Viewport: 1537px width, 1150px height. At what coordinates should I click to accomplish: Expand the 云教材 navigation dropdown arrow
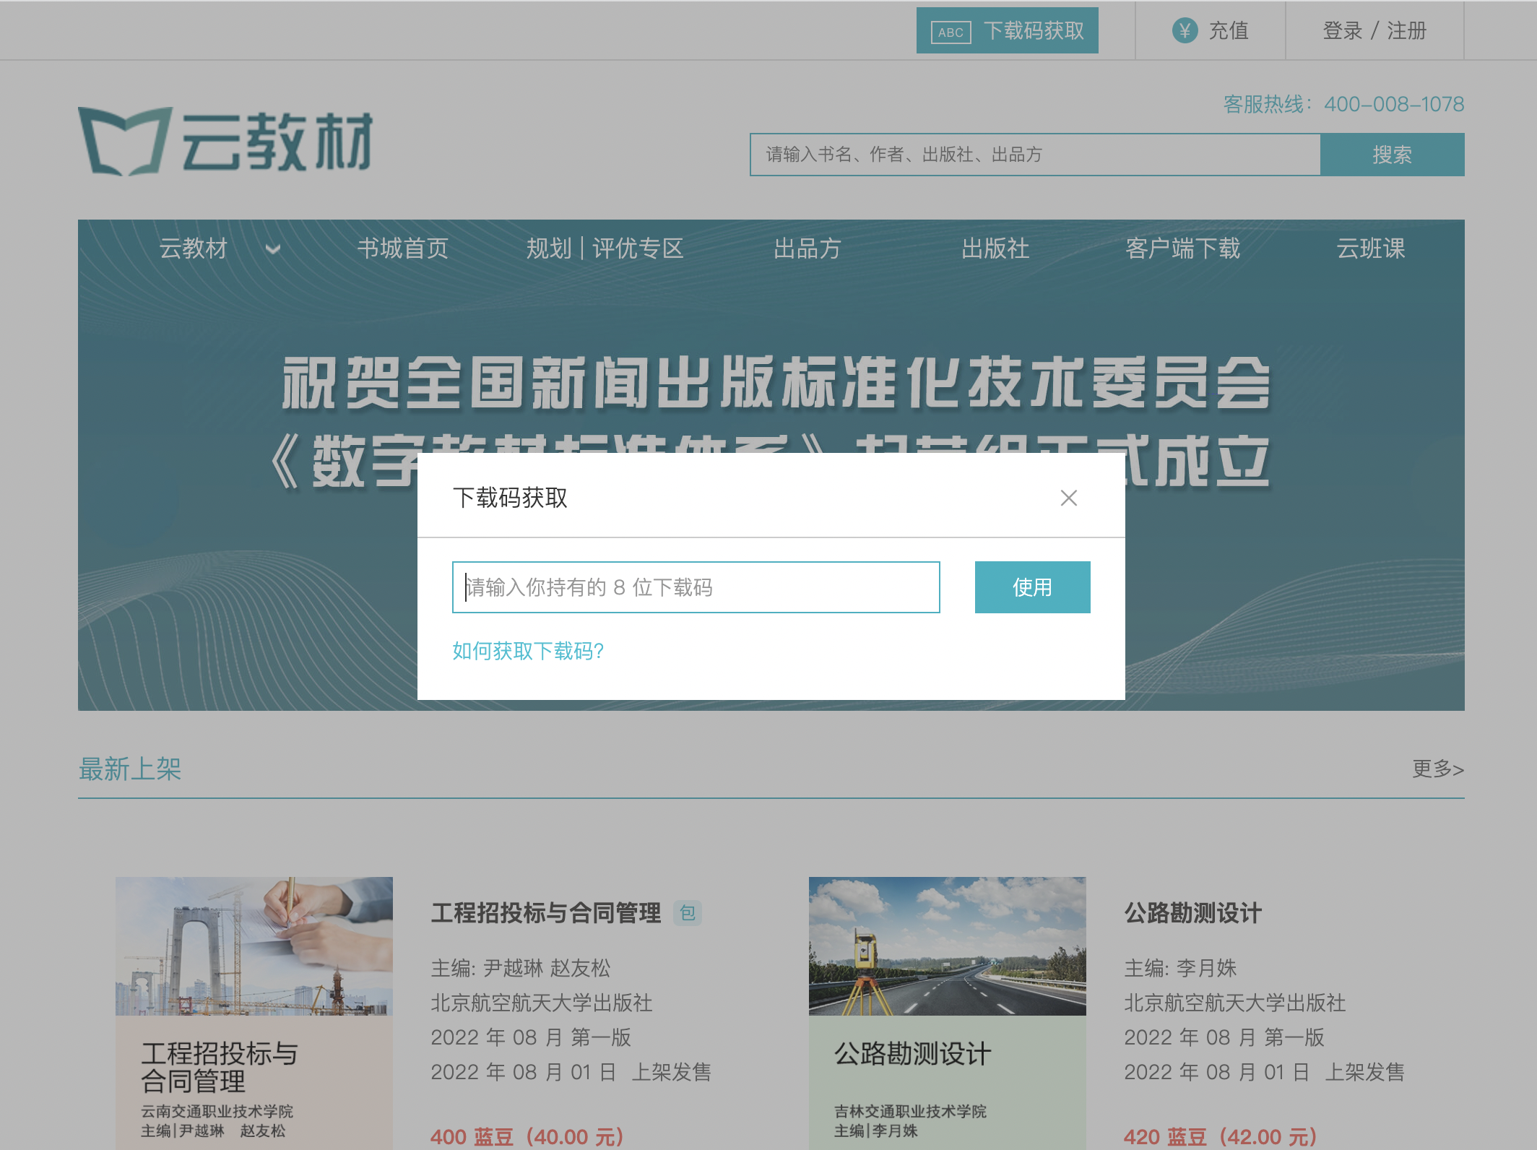tap(272, 249)
